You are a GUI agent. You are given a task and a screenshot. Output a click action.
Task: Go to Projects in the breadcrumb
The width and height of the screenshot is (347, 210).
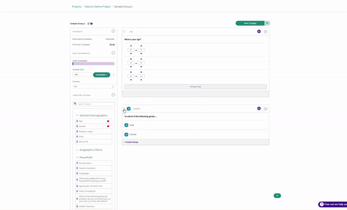pyautogui.click(x=76, y=6)
